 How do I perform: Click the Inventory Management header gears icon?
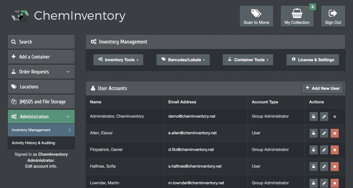click(x=93, y=42)
